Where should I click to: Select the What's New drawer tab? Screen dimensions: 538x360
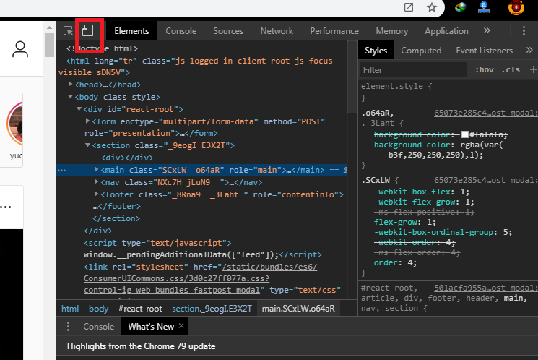coord(151,327)
